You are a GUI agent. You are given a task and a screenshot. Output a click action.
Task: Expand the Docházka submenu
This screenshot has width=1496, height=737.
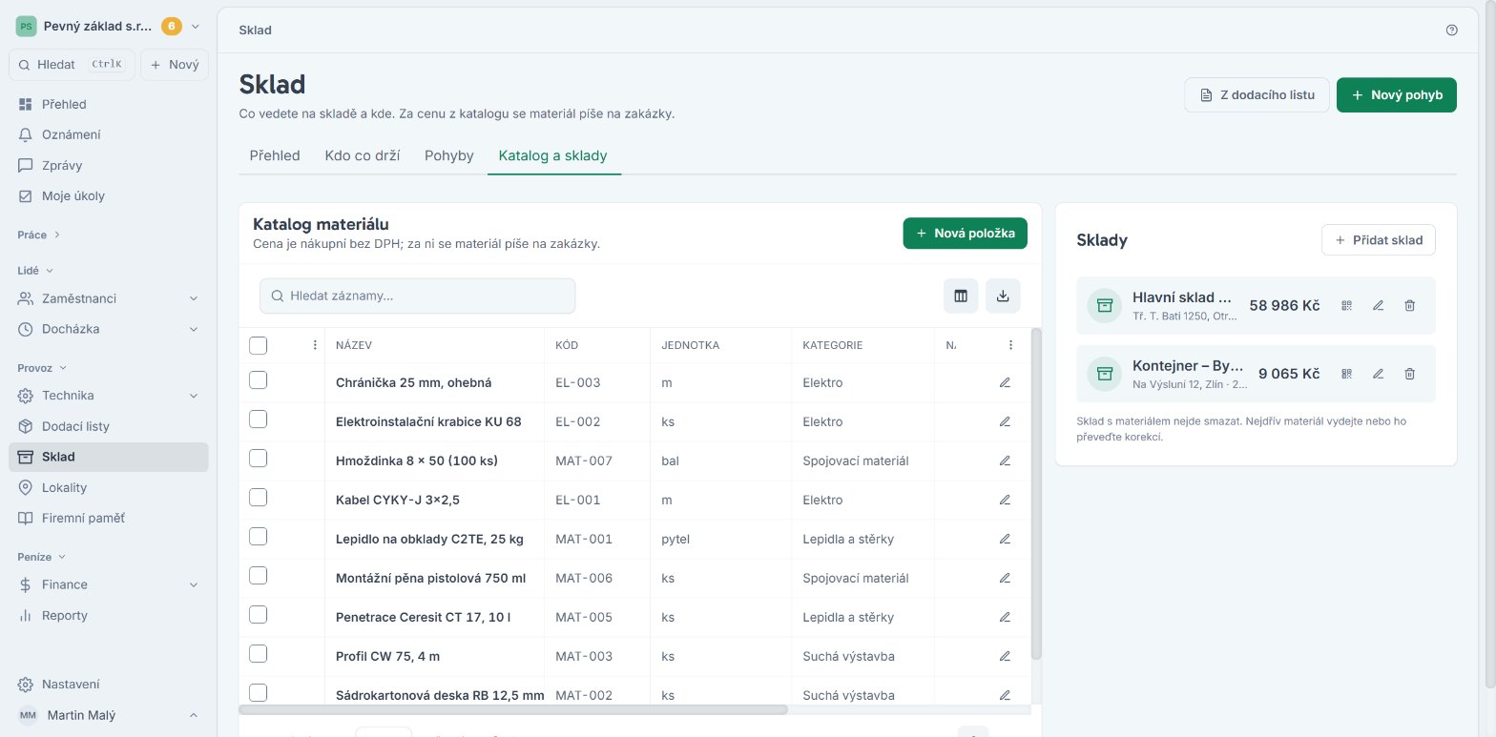point(194,329)
